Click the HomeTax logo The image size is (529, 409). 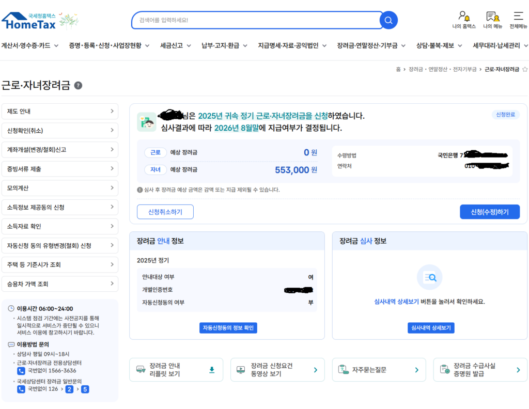(29, 21)
